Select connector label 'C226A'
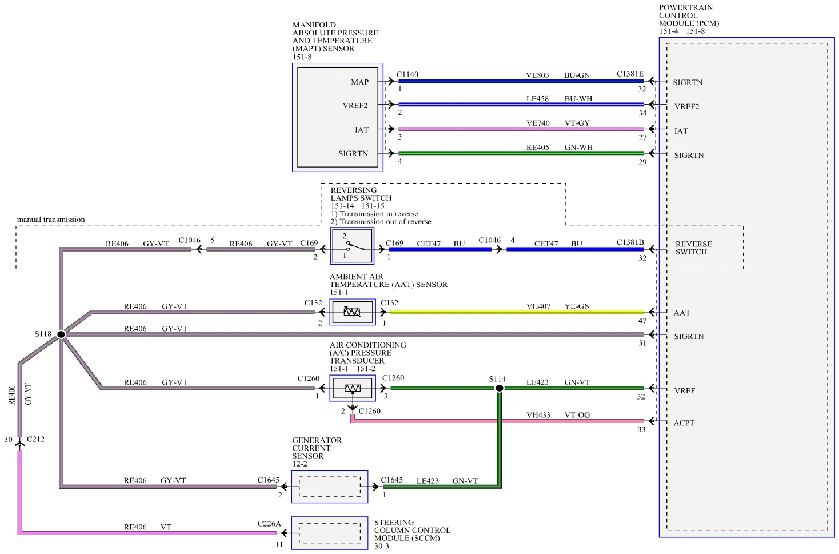The width and height of the screenshot is (839, 554). pyautogui.click(x=269, y=523)
